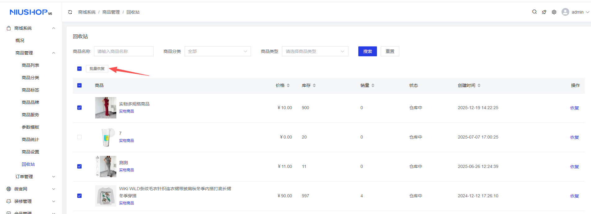Image resolution: width=591 pixels, height=214 pixels.
Task: Open the 商品分类 dropdown
Action: tap(217, 51)
